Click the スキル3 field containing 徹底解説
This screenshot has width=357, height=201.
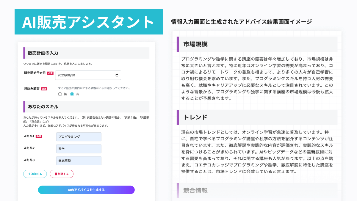click(79, 161)
